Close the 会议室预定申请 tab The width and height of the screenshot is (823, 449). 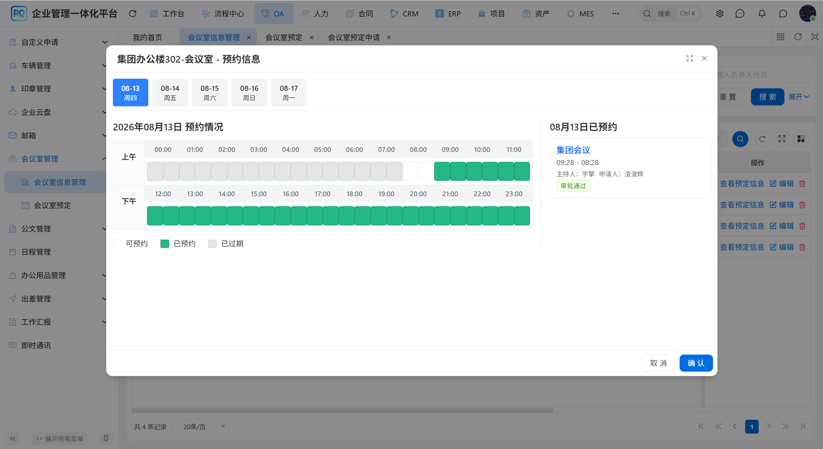pos(389,38)
